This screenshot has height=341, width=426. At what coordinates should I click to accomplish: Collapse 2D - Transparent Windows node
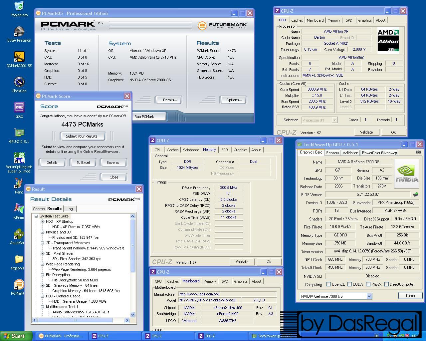pos(43,243)
